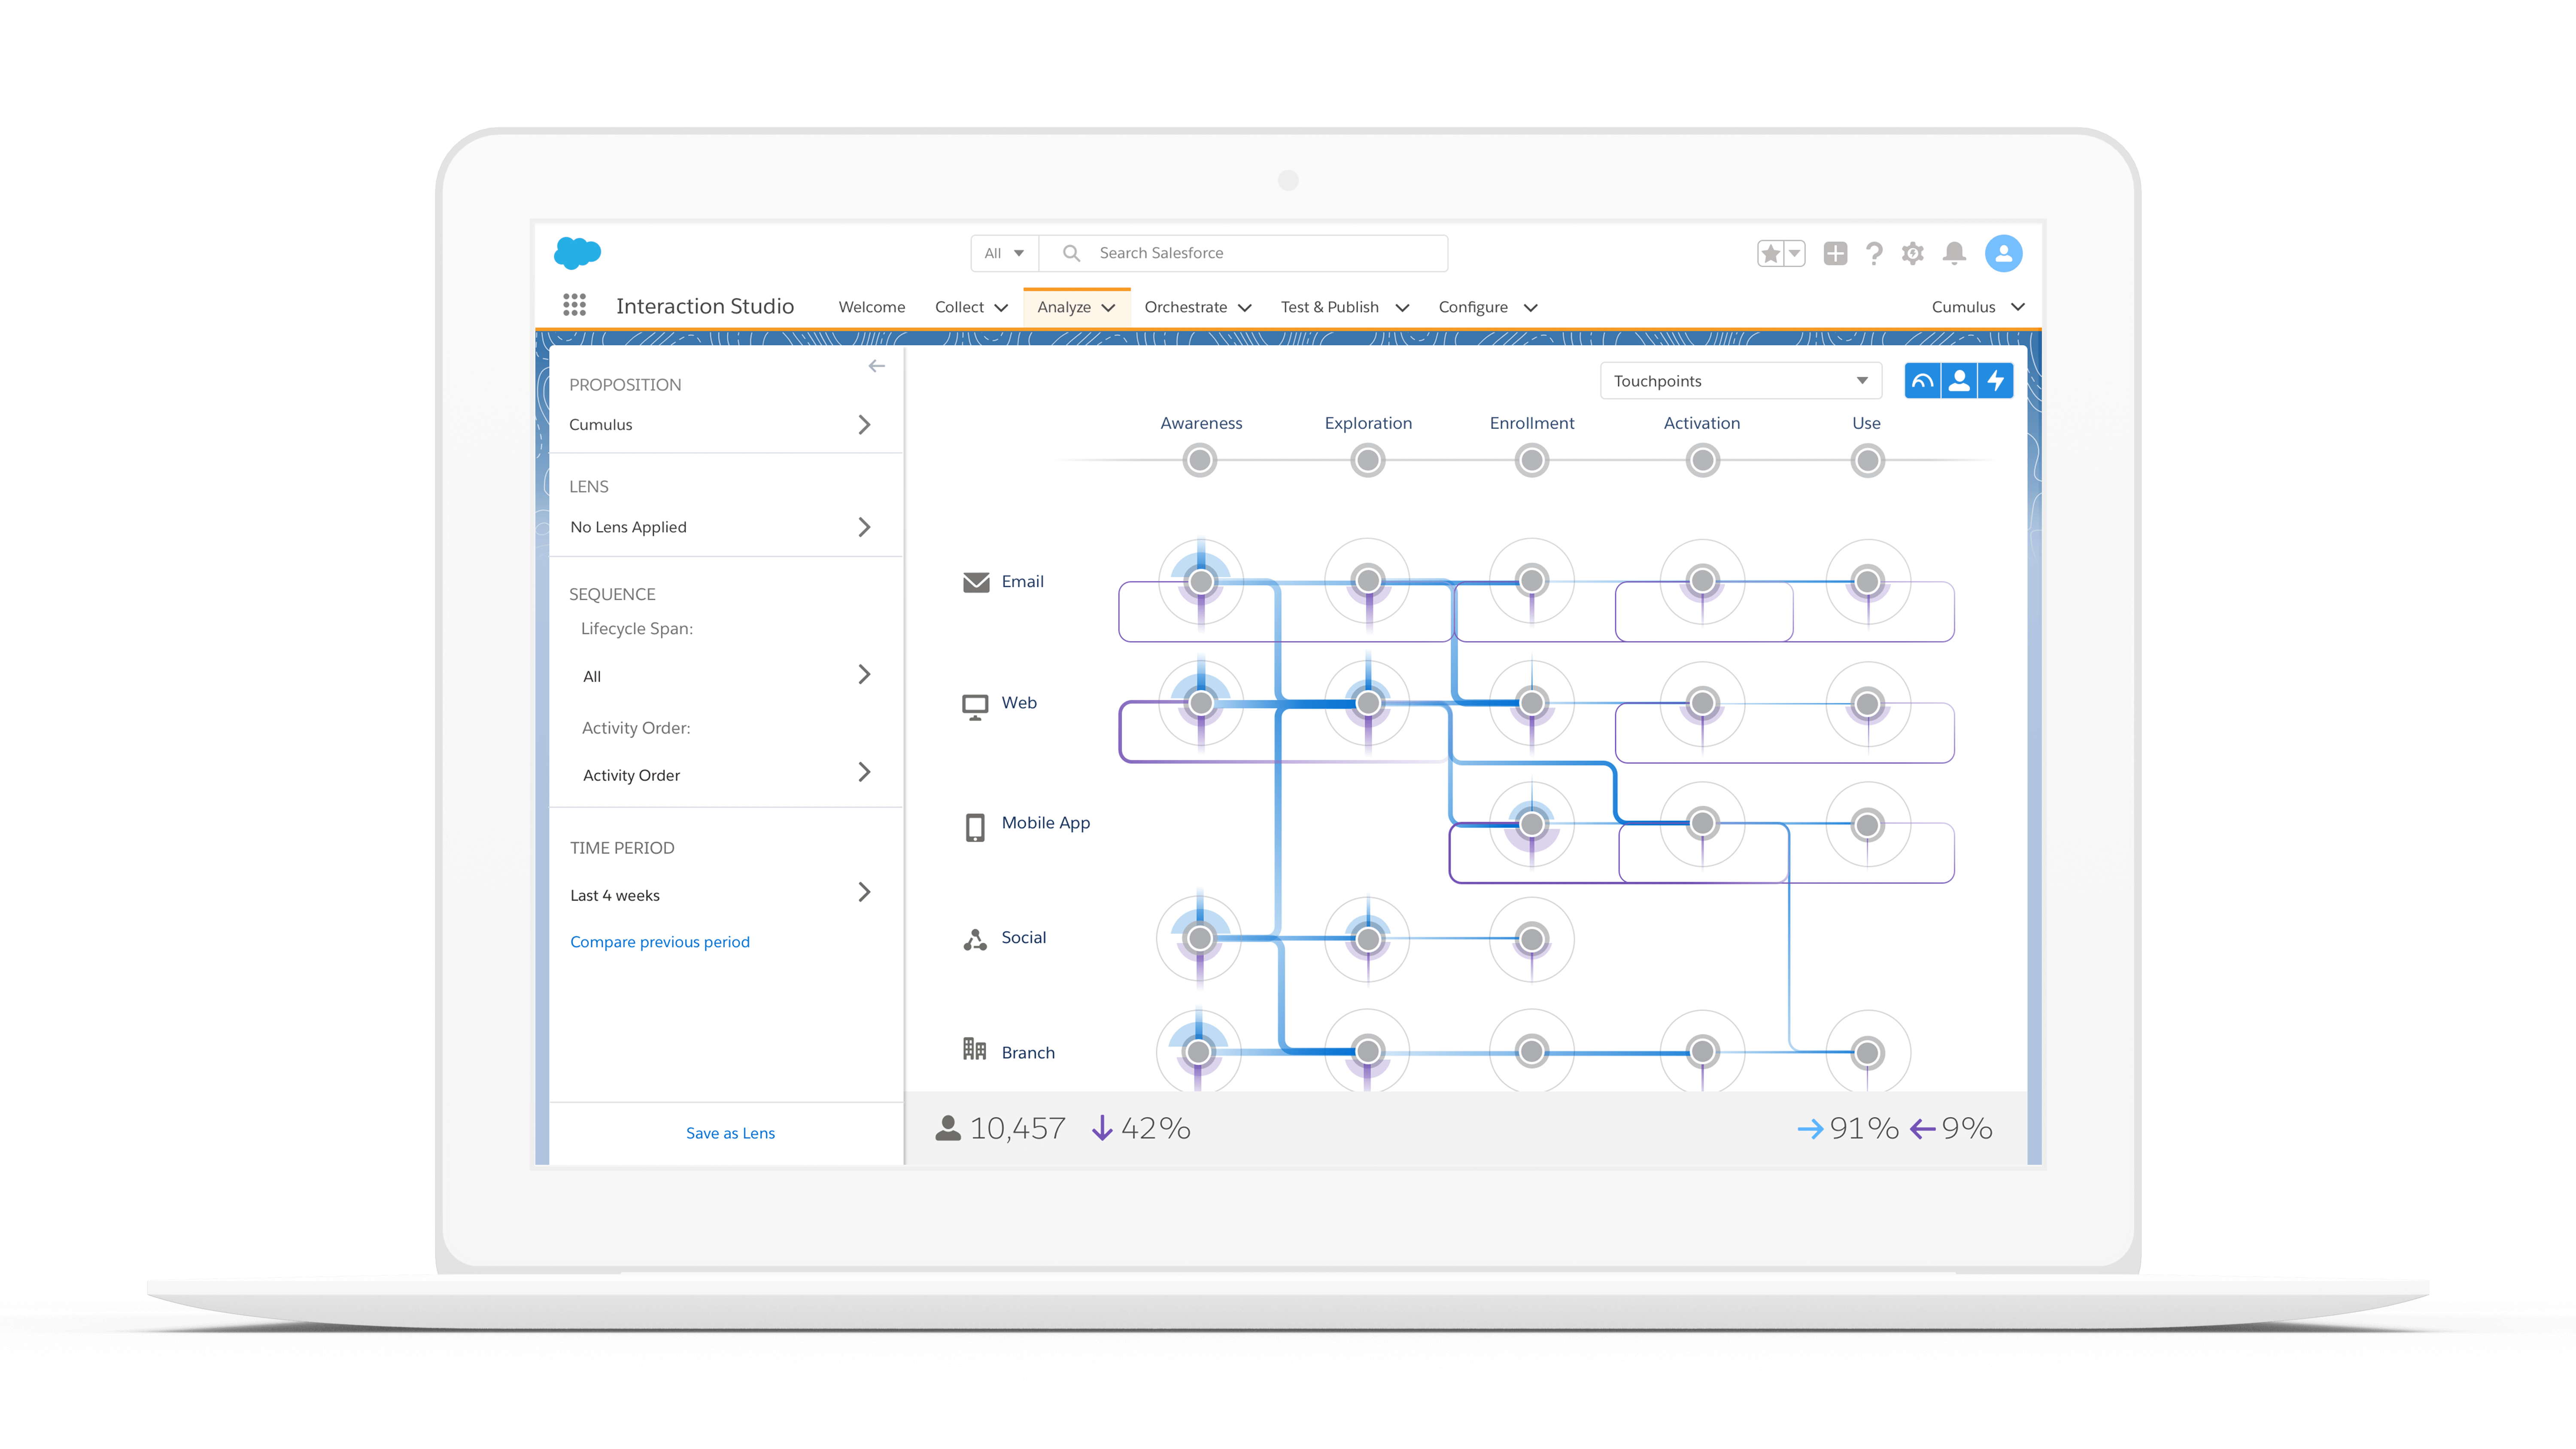Open the Orchestrate menu
Image resolution: width=2576 pixels, height=1449 pixels.
pyautogui.click(x=1198, y=307)
